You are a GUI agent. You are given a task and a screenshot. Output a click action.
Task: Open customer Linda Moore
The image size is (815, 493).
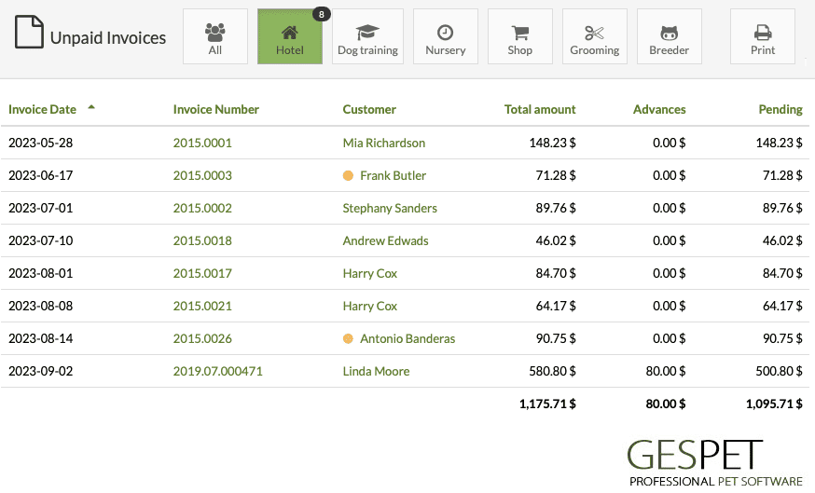coord(376,372)
